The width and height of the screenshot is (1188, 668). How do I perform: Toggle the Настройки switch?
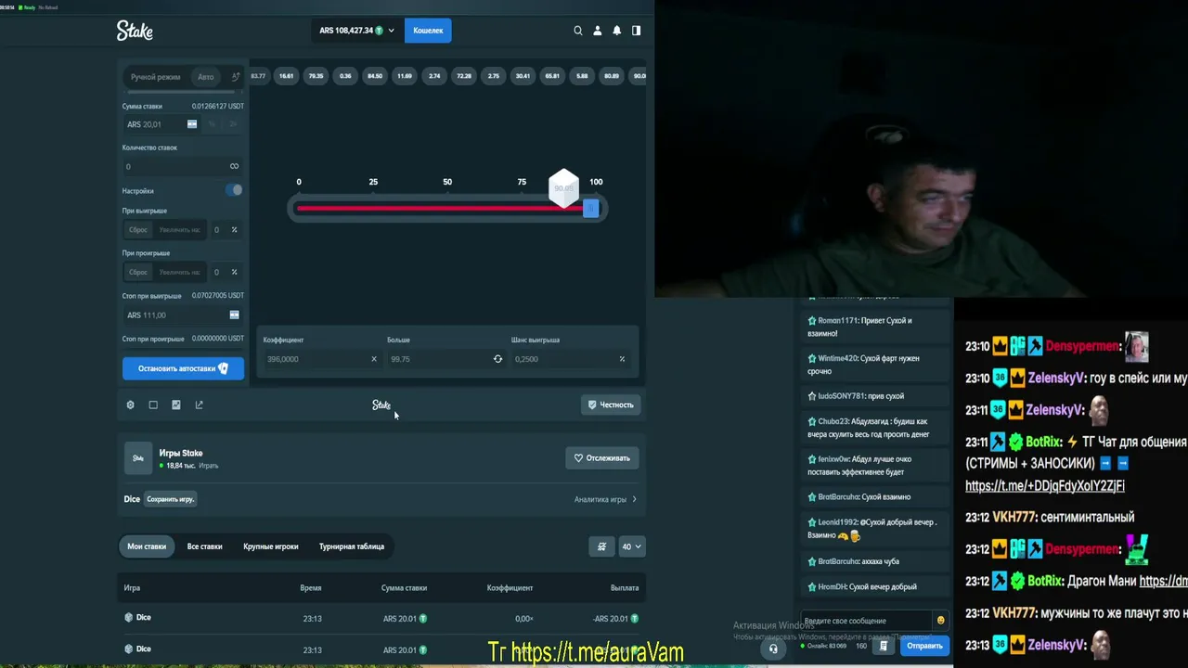[x=234, y=190]
